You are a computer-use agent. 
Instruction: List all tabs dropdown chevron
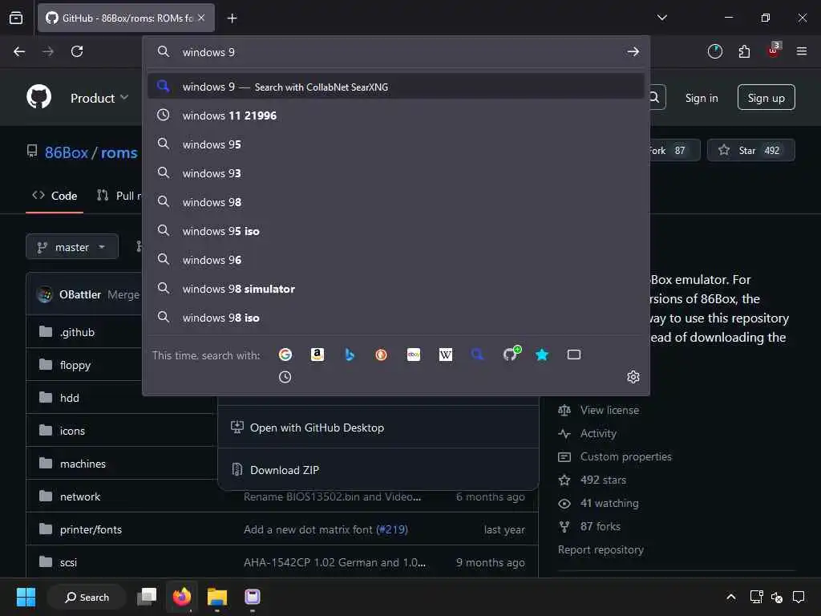point(662,18)
